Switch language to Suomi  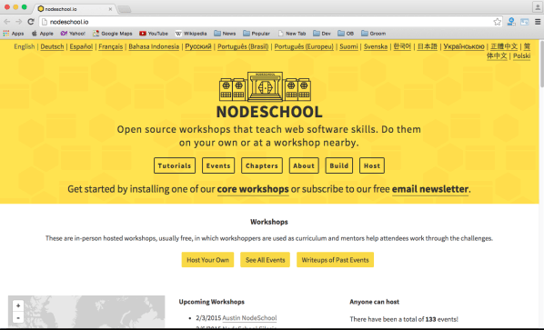[x=348, y=46]
